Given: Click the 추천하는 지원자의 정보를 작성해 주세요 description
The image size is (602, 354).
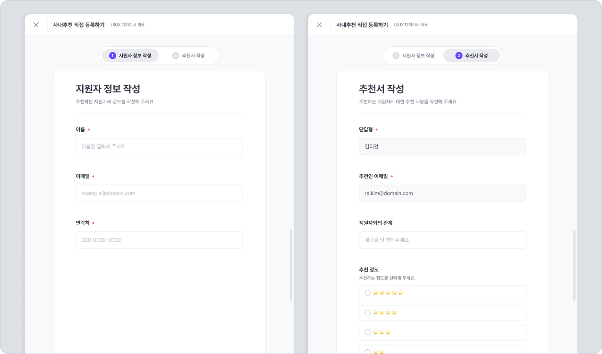Looking at the screenshot, I should [x=115, y=101].
